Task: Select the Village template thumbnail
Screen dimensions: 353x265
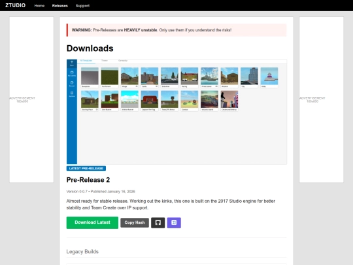Action: 129,77
